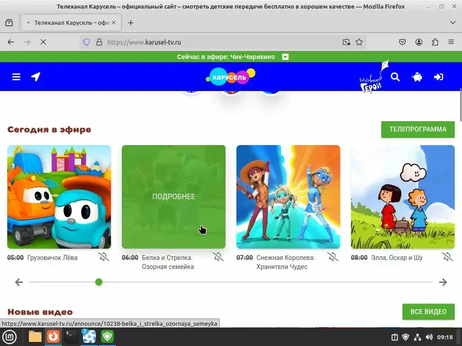Click the 05:00 time label

15,258
